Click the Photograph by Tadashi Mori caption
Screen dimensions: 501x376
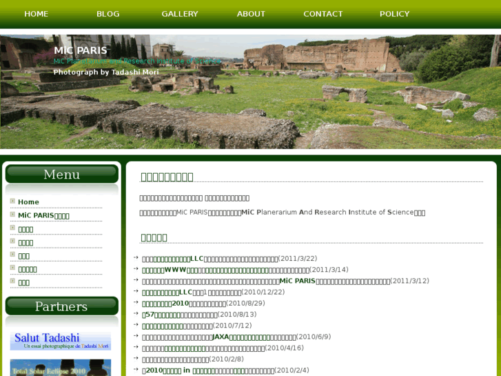(106, 72)
